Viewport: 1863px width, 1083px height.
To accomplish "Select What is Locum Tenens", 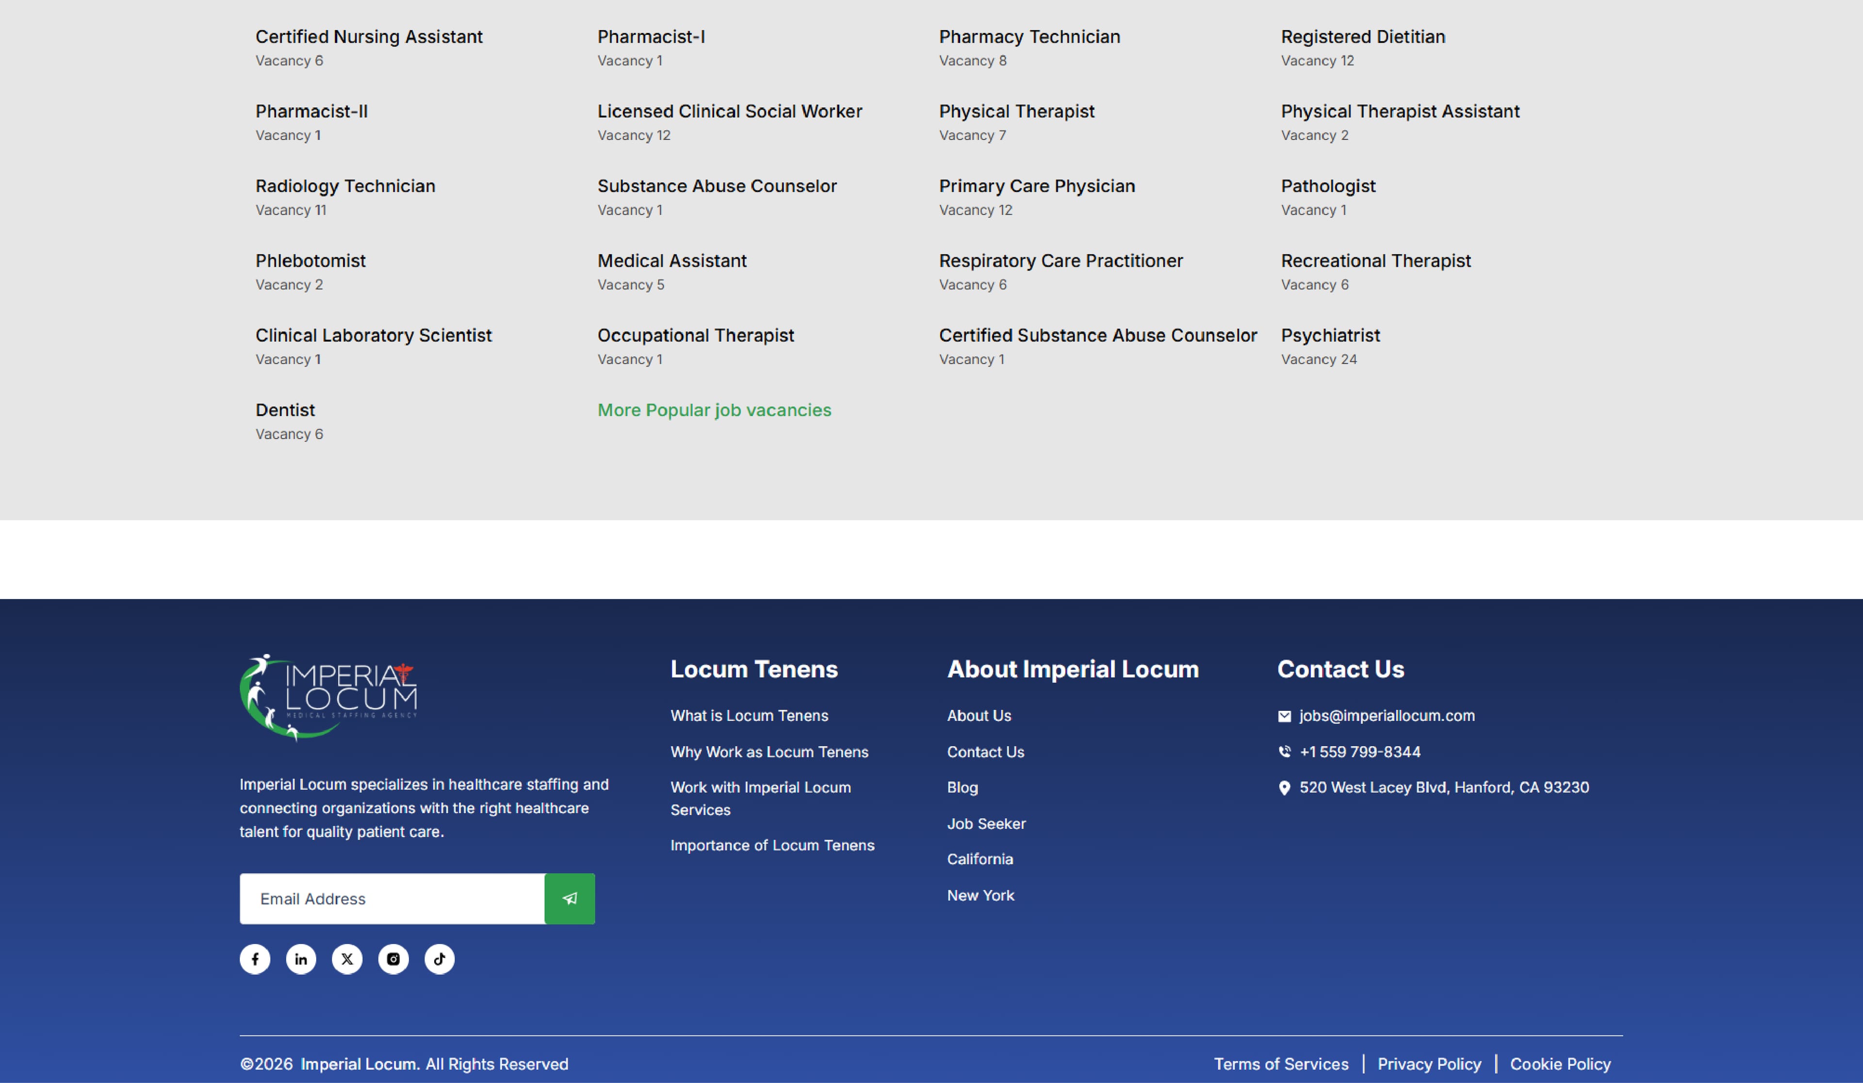I will click(x=749, y=716).
